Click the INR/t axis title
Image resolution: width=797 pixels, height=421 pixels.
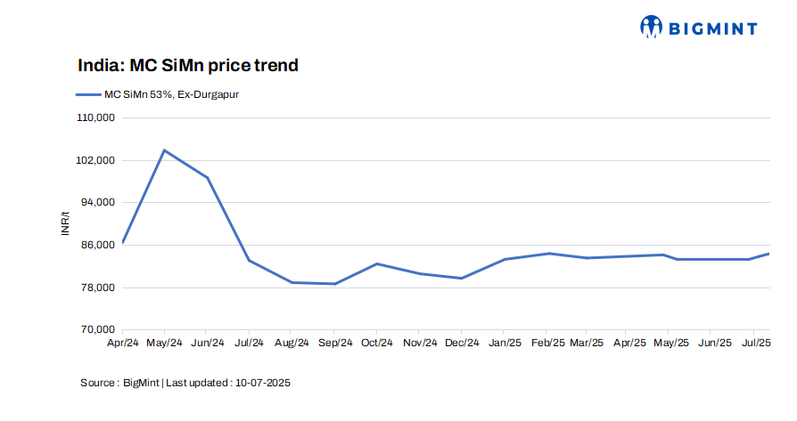(65, 223)
